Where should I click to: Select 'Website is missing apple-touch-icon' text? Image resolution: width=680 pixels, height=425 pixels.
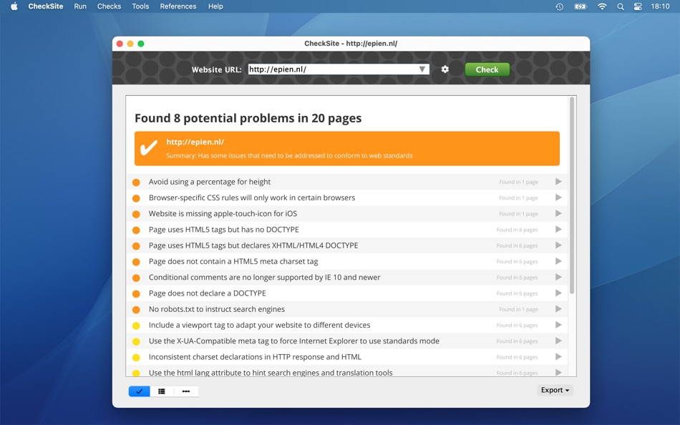click(x=223, y=213)
